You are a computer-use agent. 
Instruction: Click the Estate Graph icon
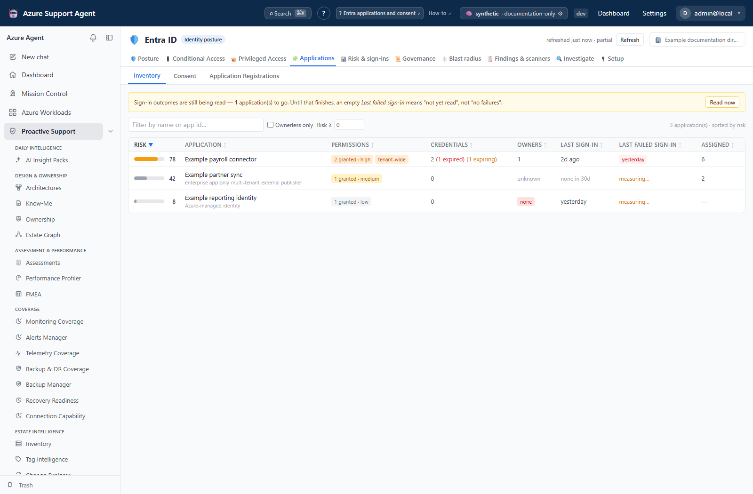point(18,235)
